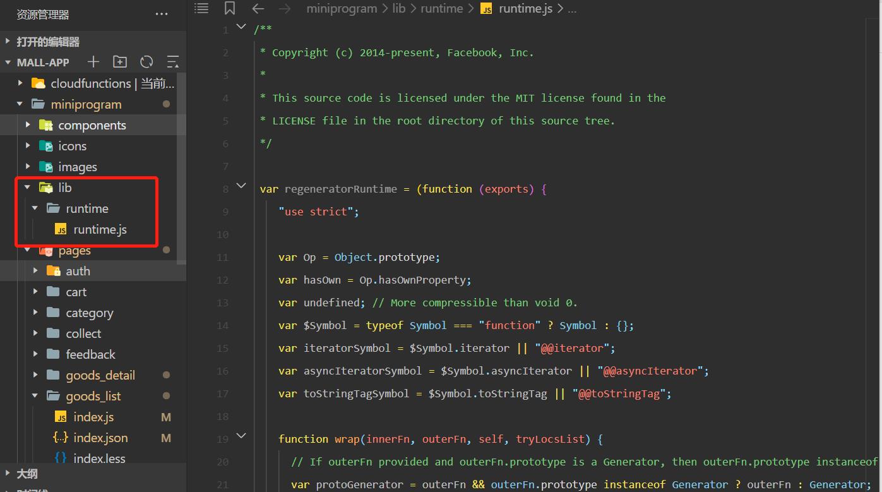Collapse the lib folder arrow
Viewport: 882px width, 492px height.
28,188
